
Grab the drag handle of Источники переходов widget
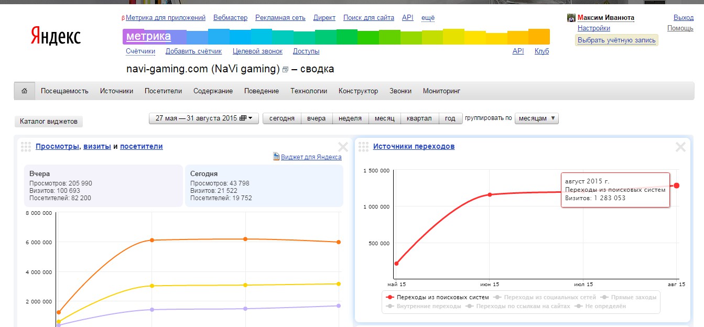coord(364,147)
